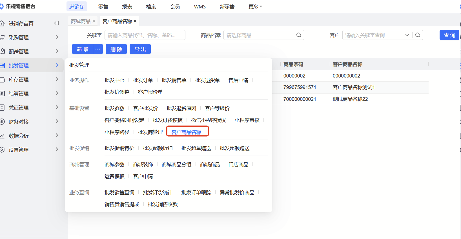Open 运费模板 link

(114, 176)
